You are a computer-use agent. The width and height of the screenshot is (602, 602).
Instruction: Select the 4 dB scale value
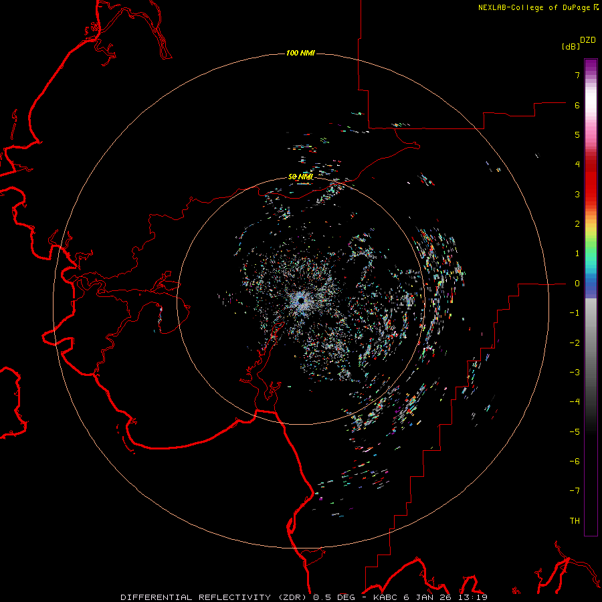577,165
